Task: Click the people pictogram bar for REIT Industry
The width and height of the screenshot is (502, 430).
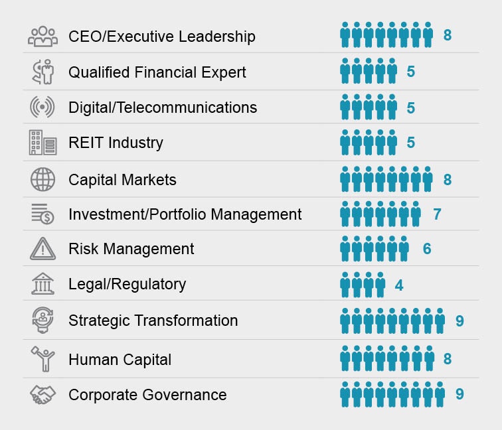Action: (x=369, y=143)
